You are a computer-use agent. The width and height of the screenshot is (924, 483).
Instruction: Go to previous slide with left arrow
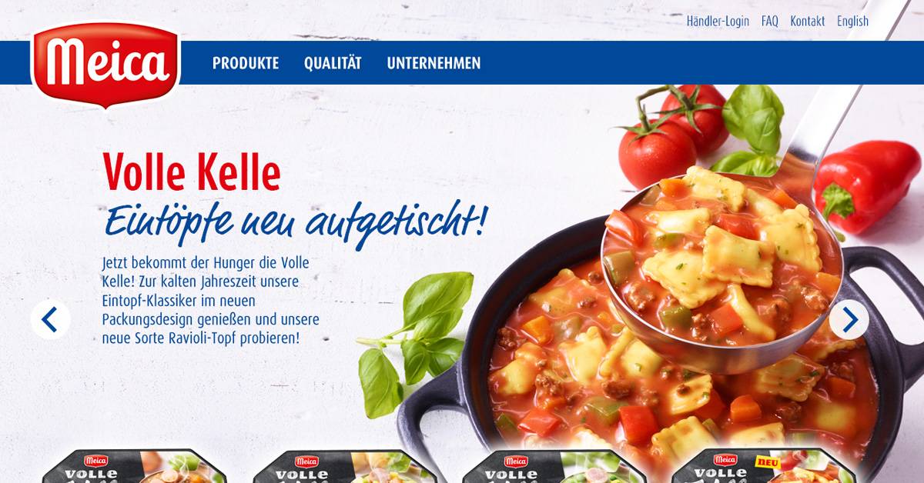pos(50,319)
